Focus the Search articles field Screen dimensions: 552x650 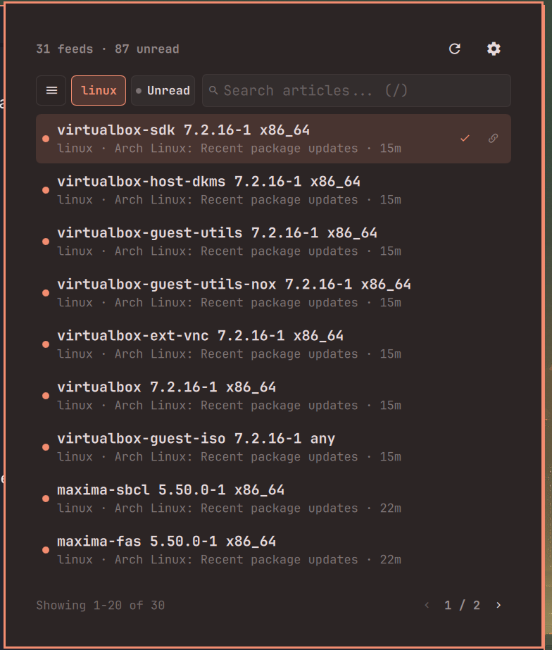tap(356, 90)
